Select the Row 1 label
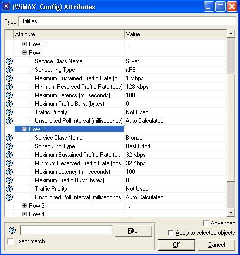240x255 pixels. 36,53
